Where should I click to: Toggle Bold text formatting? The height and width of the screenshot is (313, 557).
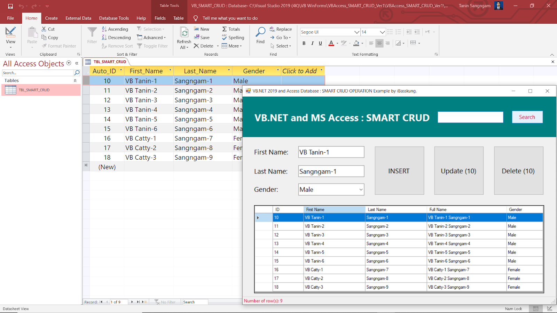[304, 43]
